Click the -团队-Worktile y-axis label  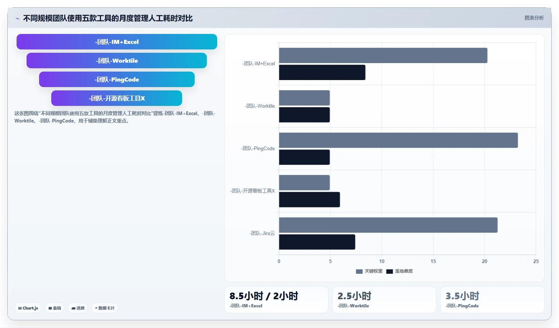260,106
